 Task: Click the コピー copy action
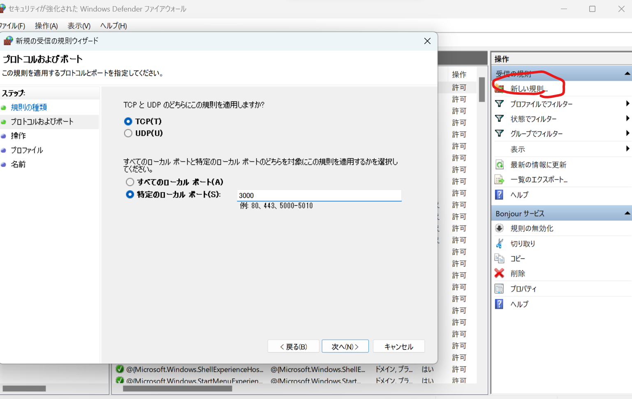click(x=518, y=258)
